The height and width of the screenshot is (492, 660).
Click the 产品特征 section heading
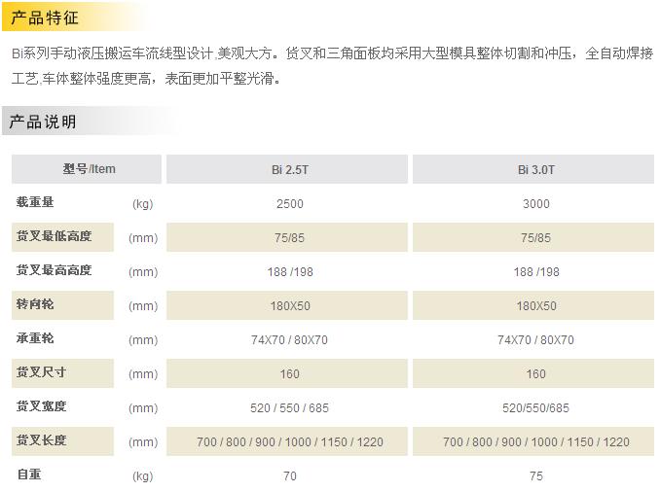click(x=44, y=18)
